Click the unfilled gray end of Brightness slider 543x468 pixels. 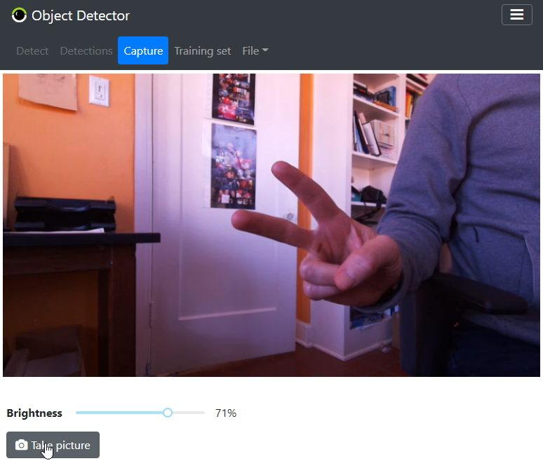[189, 413]
